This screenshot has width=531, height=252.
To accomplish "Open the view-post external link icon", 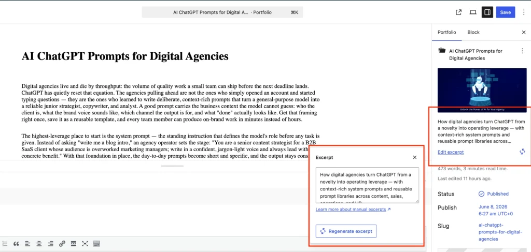I will [458, 12].
